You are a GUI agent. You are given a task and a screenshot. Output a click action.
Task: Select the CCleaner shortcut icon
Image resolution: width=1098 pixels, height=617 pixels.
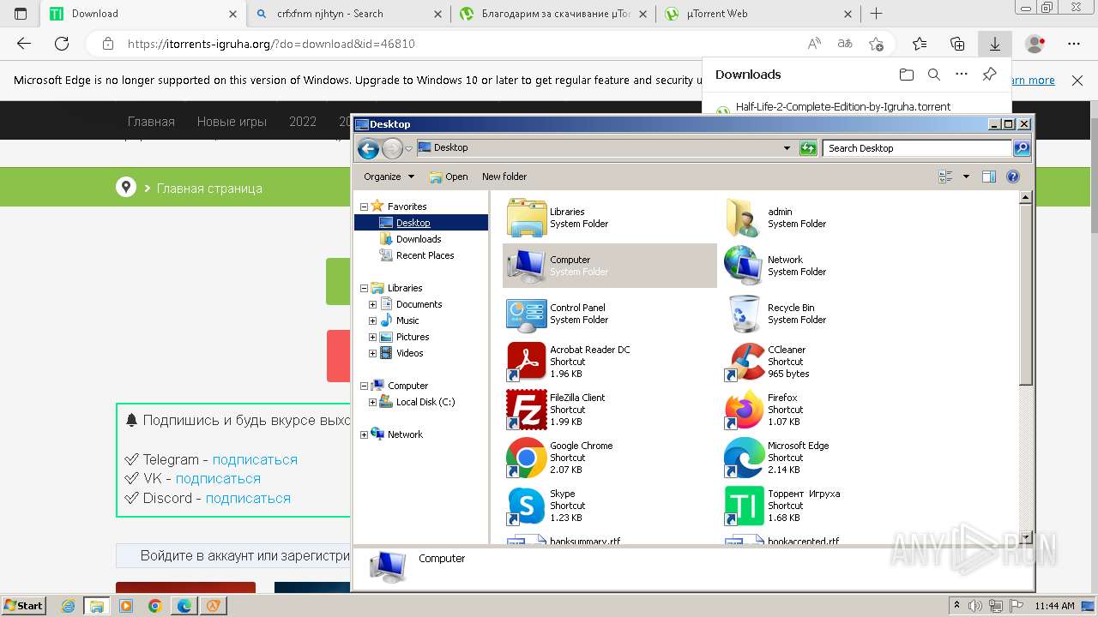[x=744, y=362]
